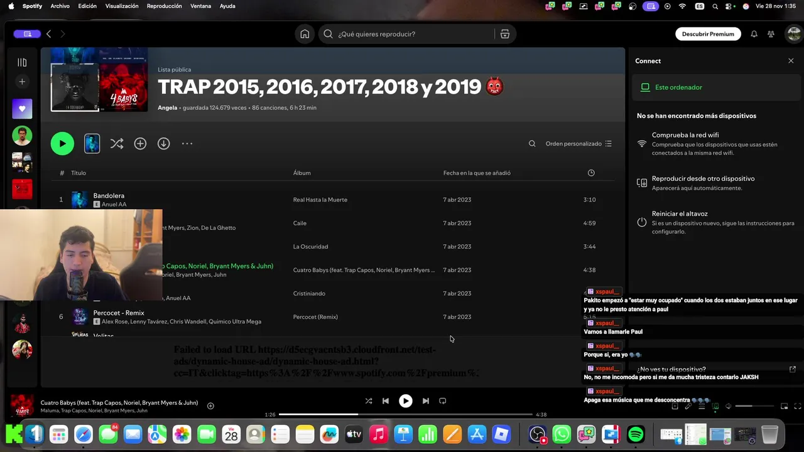Search within the playlist via the magnifier icon
Image resolution: width=804 pixels, height=452 pixels.
pos(532,144)
